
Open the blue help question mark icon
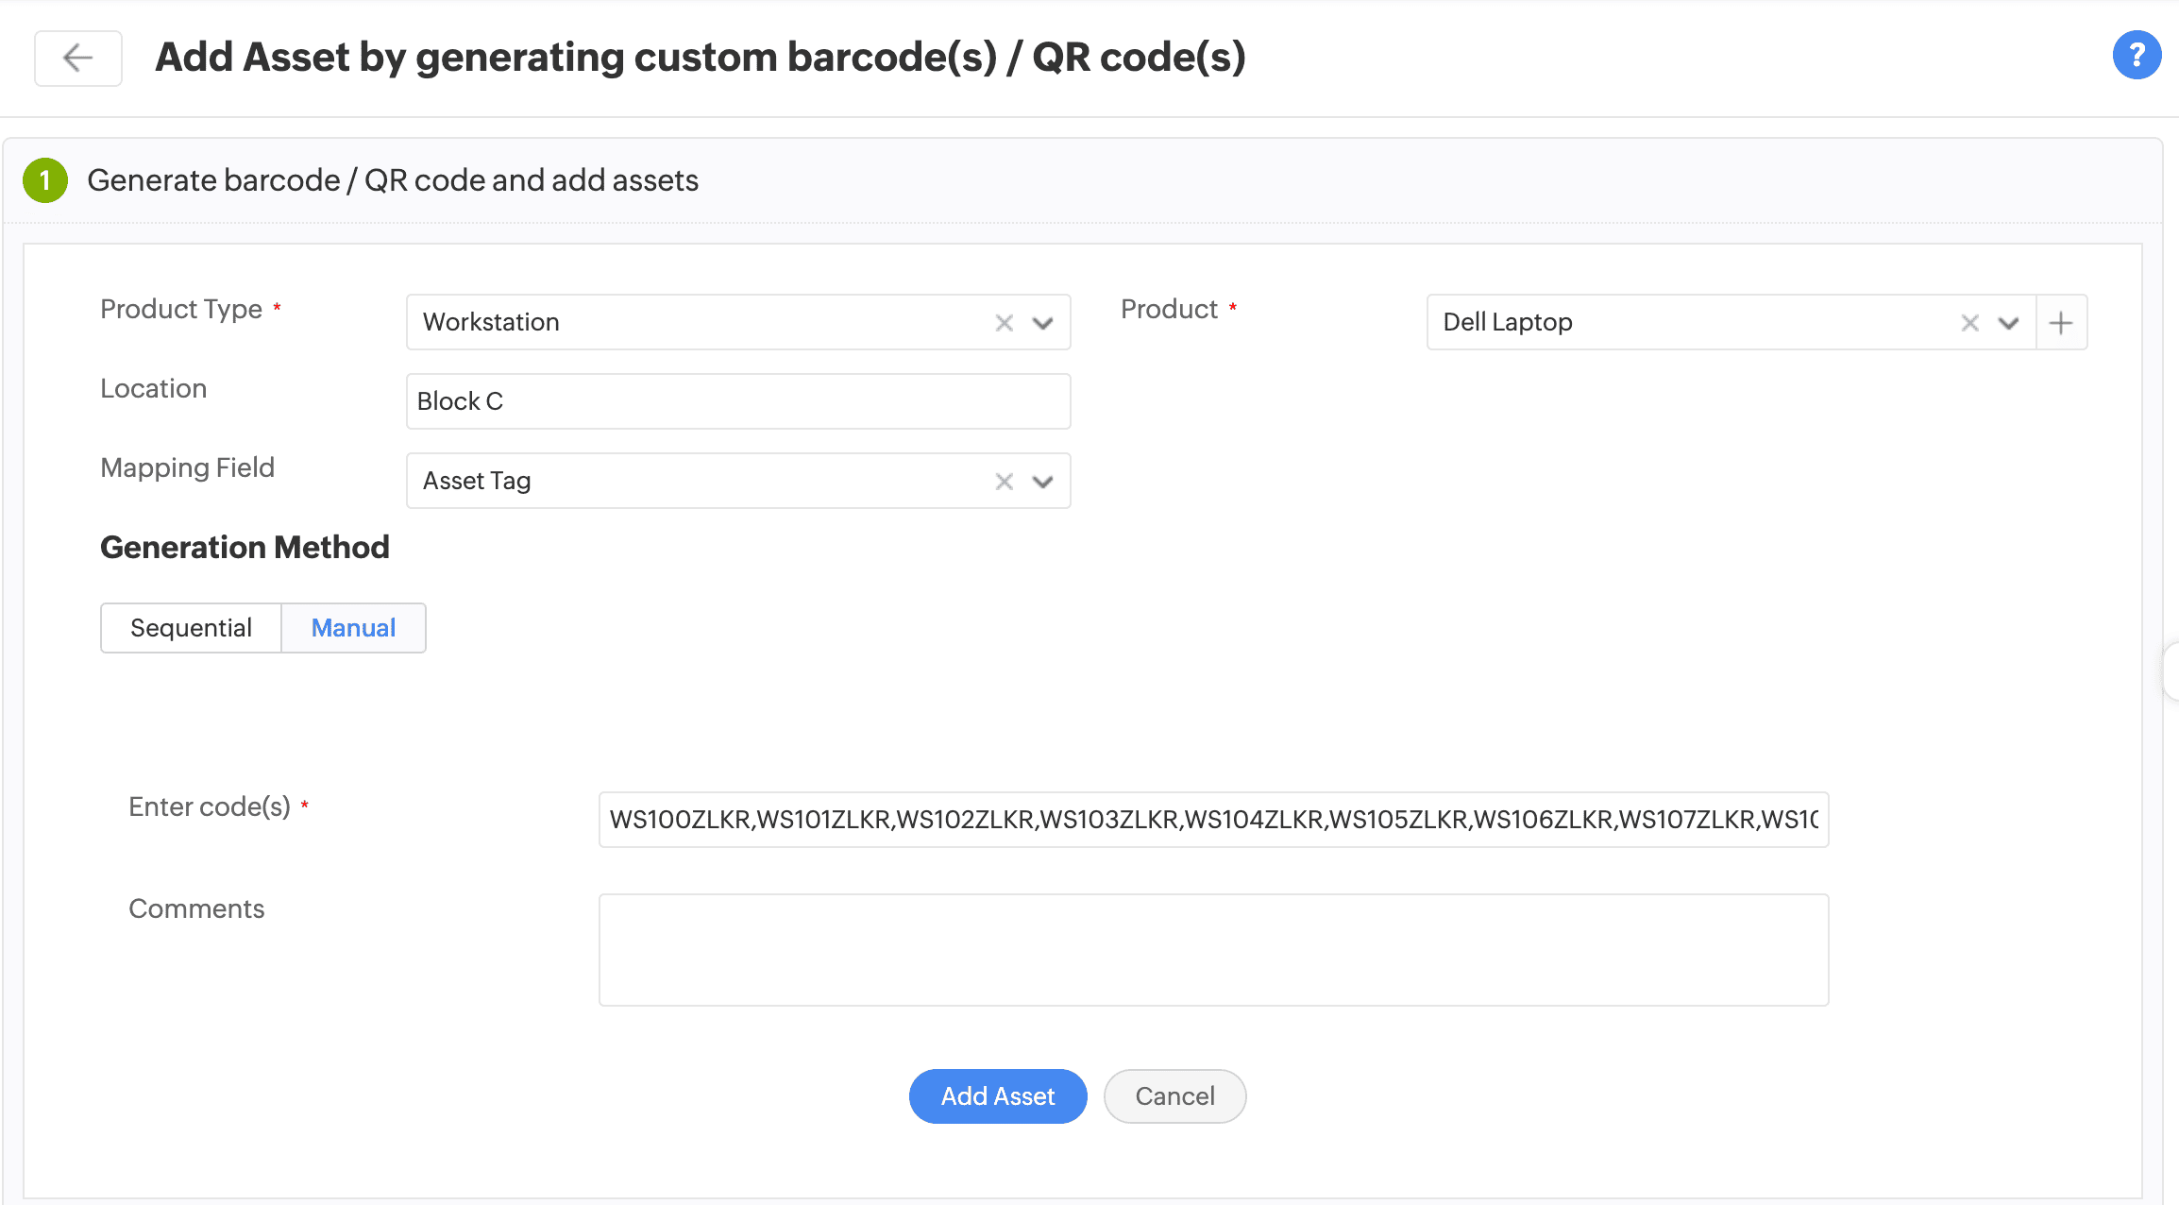2137,56
